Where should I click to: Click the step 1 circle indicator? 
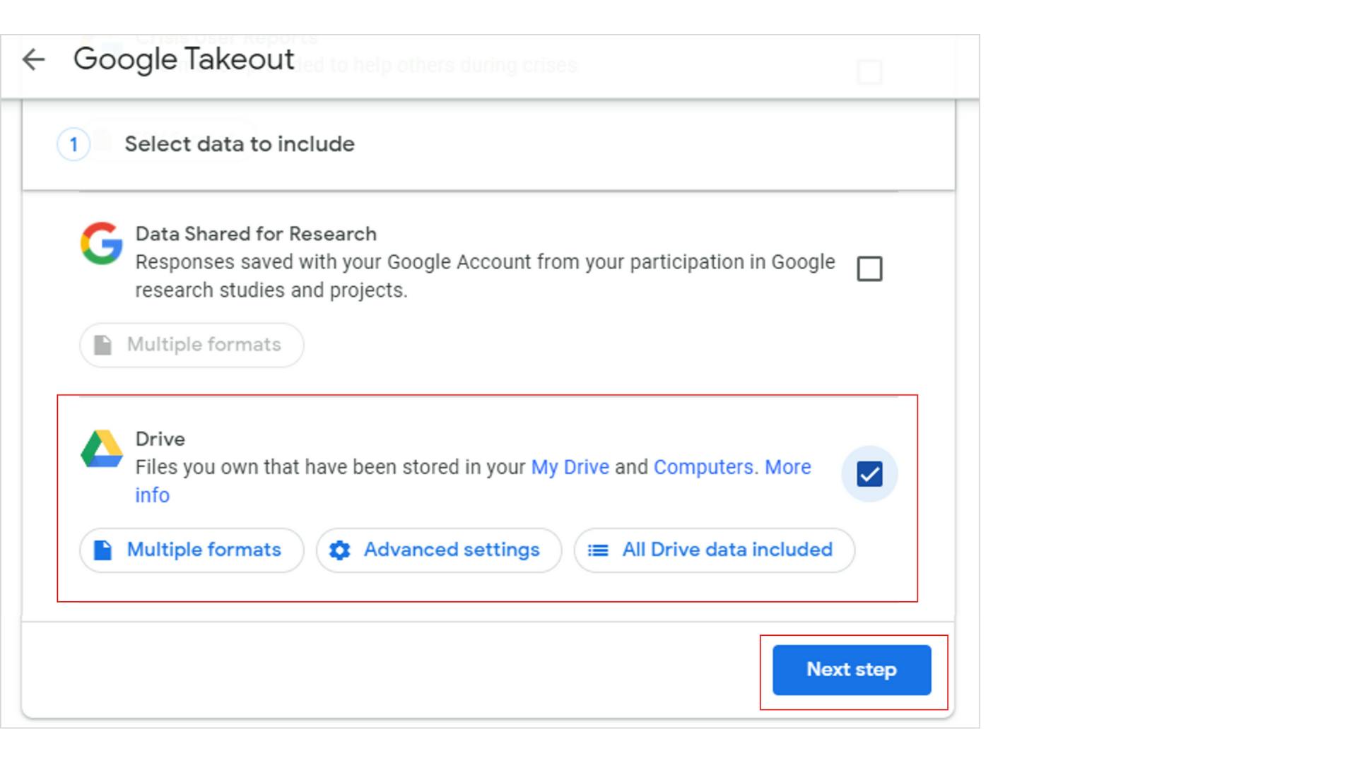pyautogui.click(x=73, y=144)
